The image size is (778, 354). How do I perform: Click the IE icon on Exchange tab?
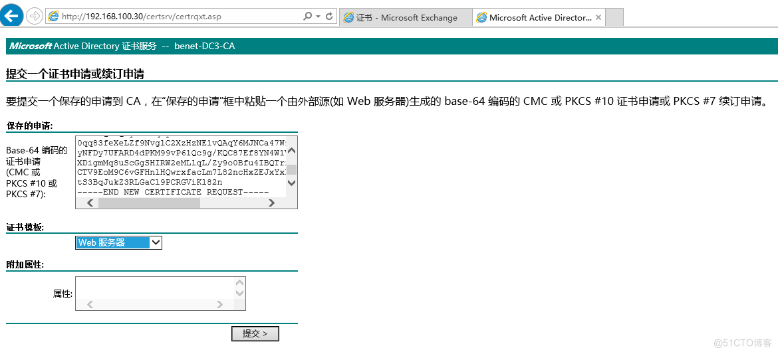349,17
